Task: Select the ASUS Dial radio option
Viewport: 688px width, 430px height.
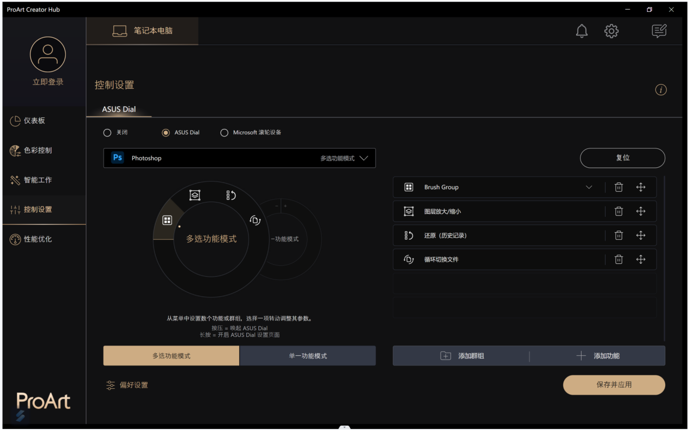Action: click(166, 133)
